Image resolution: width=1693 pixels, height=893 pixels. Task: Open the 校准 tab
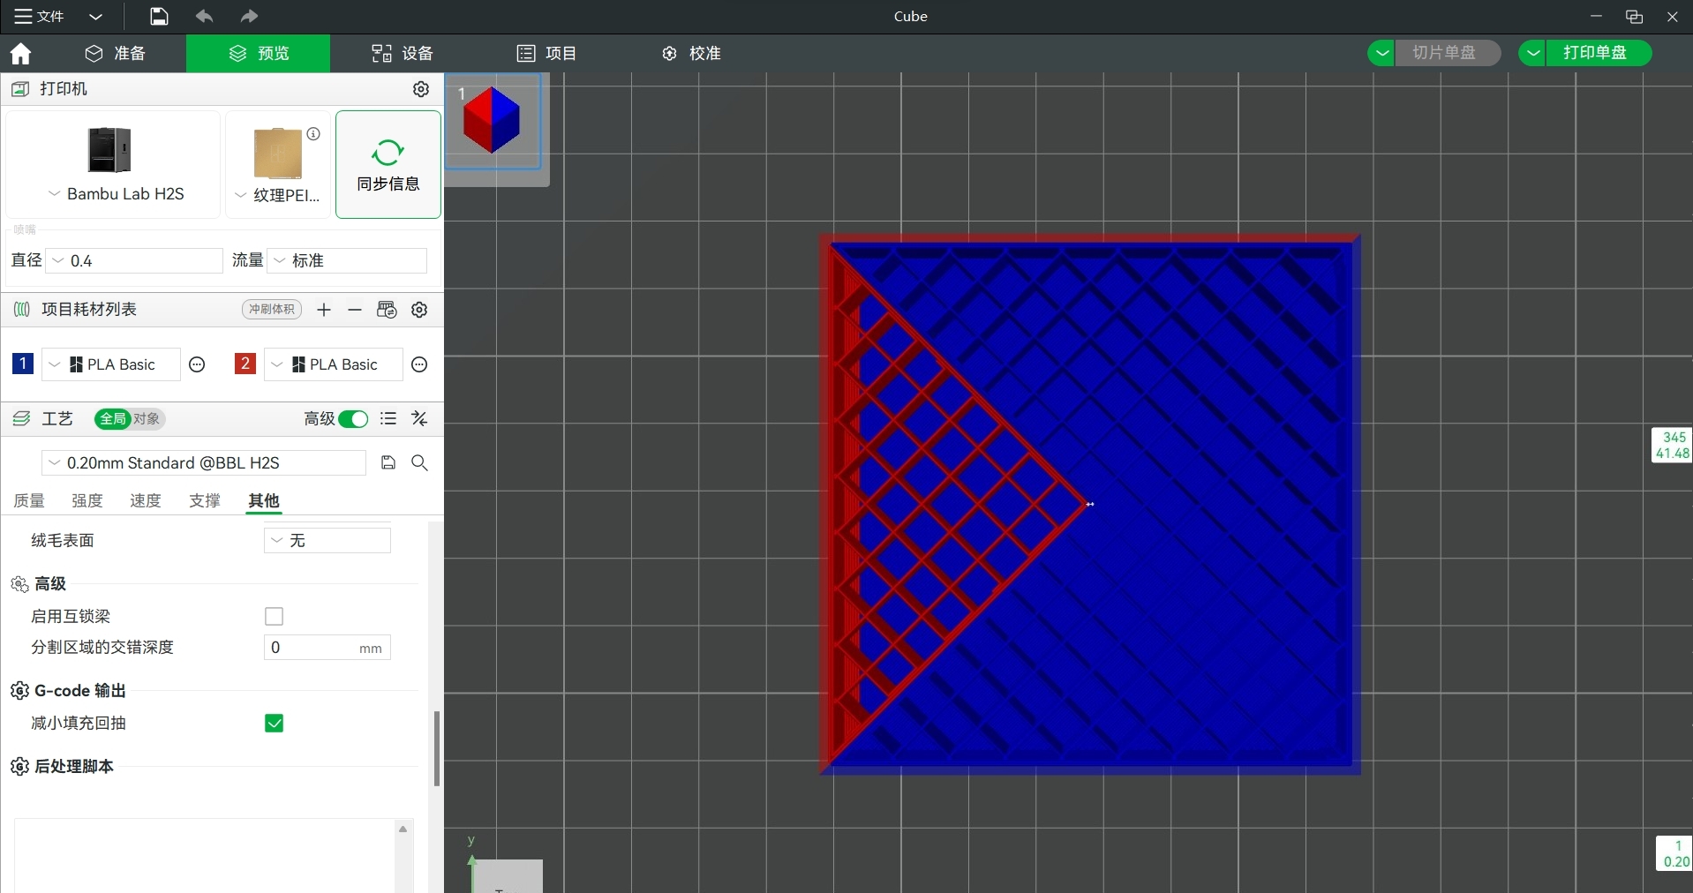[x=691, y=54]
